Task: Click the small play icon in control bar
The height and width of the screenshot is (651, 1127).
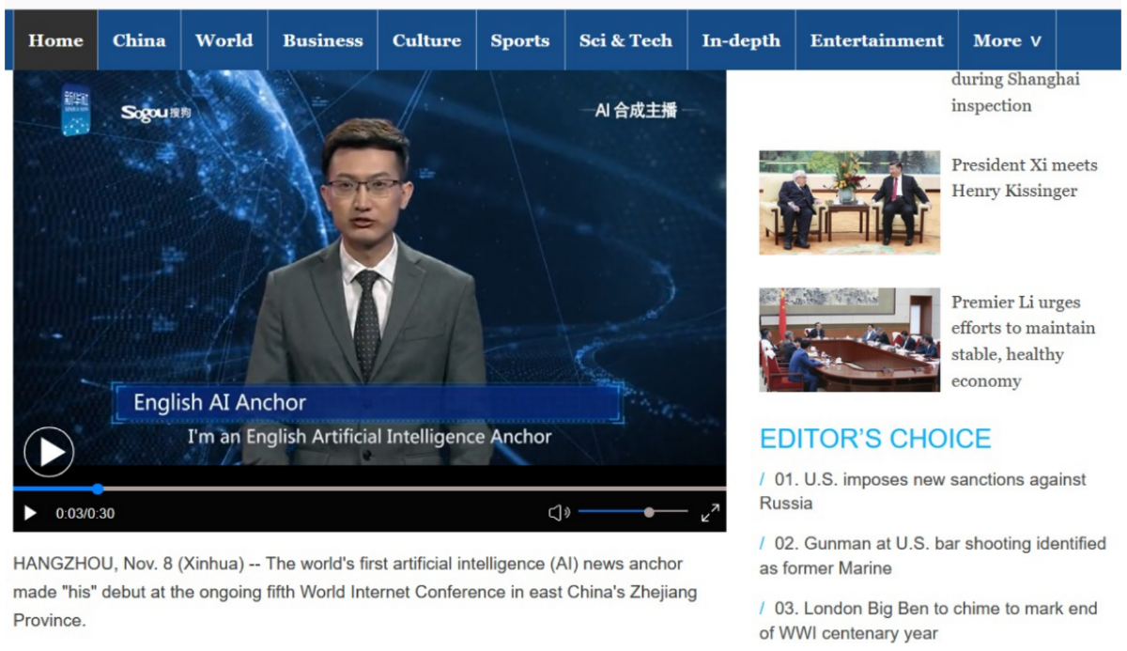Action: (30, 513)
